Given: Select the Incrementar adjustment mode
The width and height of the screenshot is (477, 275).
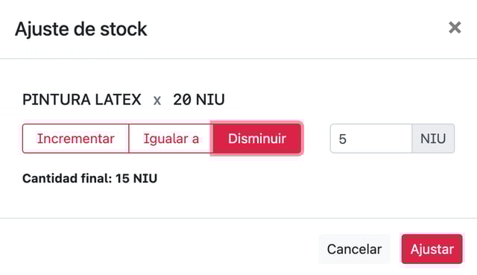Looking at the screenshot, I should click(x=76, y=139).
